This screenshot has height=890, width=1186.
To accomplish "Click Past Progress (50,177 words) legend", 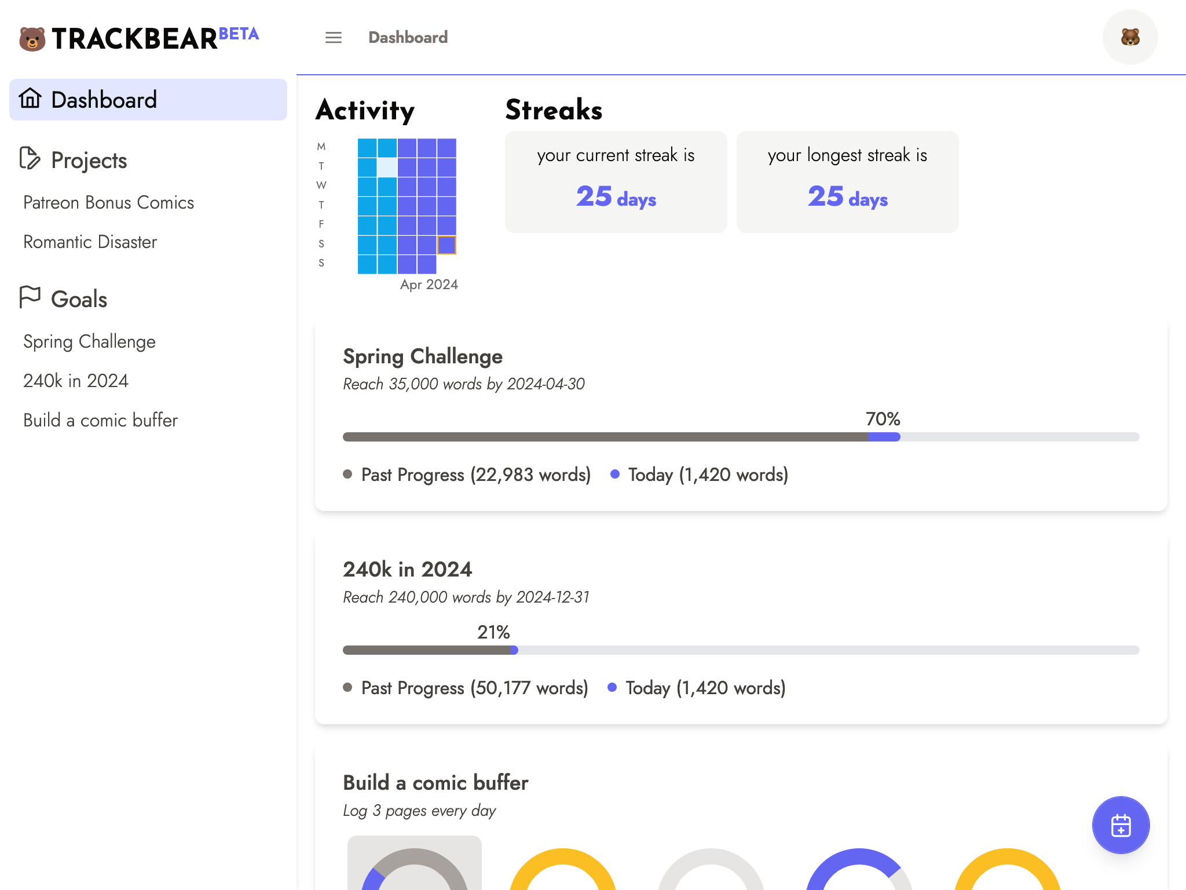I will click(x=466, y=688).
